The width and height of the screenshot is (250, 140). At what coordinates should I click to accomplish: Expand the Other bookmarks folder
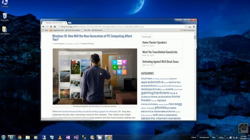click(187, 30)
